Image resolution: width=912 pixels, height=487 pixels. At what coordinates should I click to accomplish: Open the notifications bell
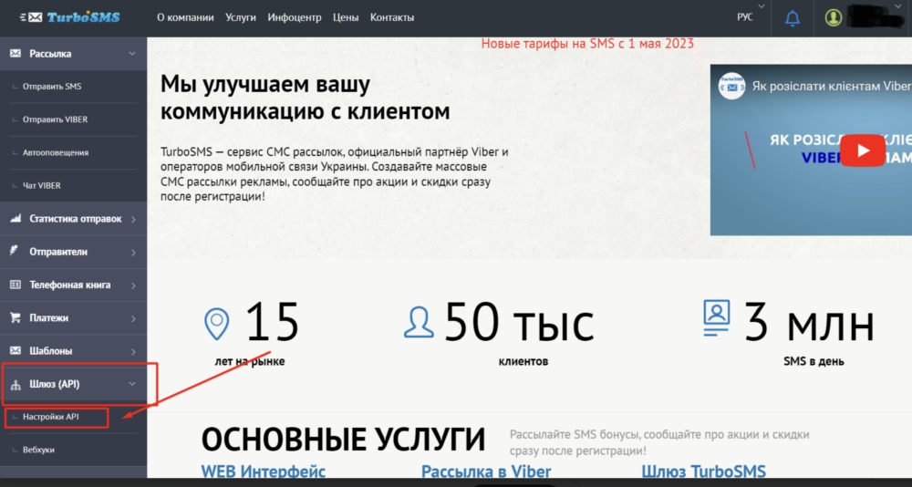(793, 18)
